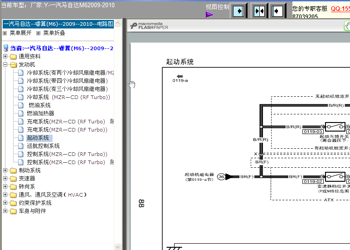Click the tree panel scroll-down arrow
This screenshot has height=250, width=350.
117,247
